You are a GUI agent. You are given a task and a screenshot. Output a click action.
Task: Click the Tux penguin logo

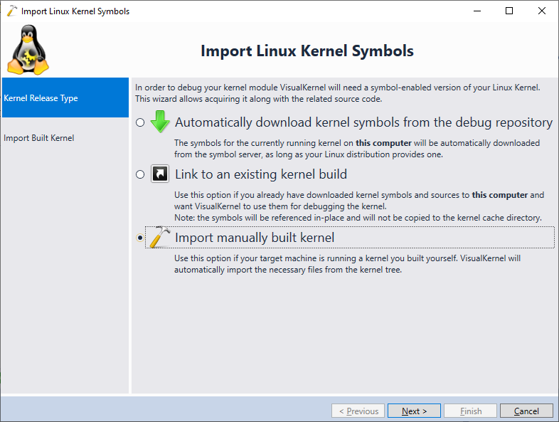[x=28, y=50]
